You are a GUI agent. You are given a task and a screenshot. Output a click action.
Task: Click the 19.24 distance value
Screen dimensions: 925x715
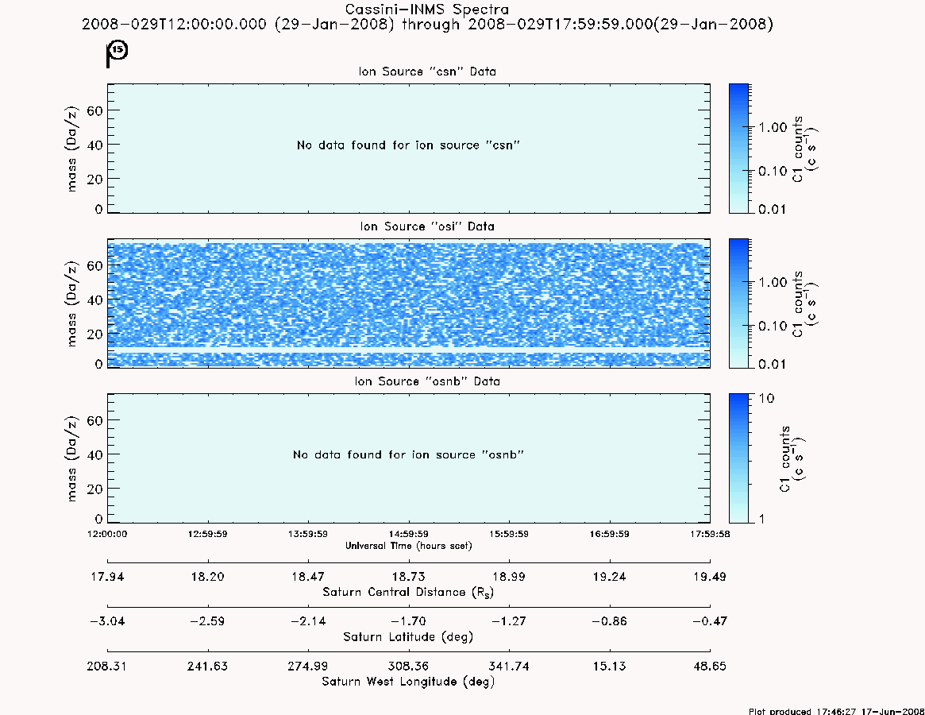[x=610, y=577]
